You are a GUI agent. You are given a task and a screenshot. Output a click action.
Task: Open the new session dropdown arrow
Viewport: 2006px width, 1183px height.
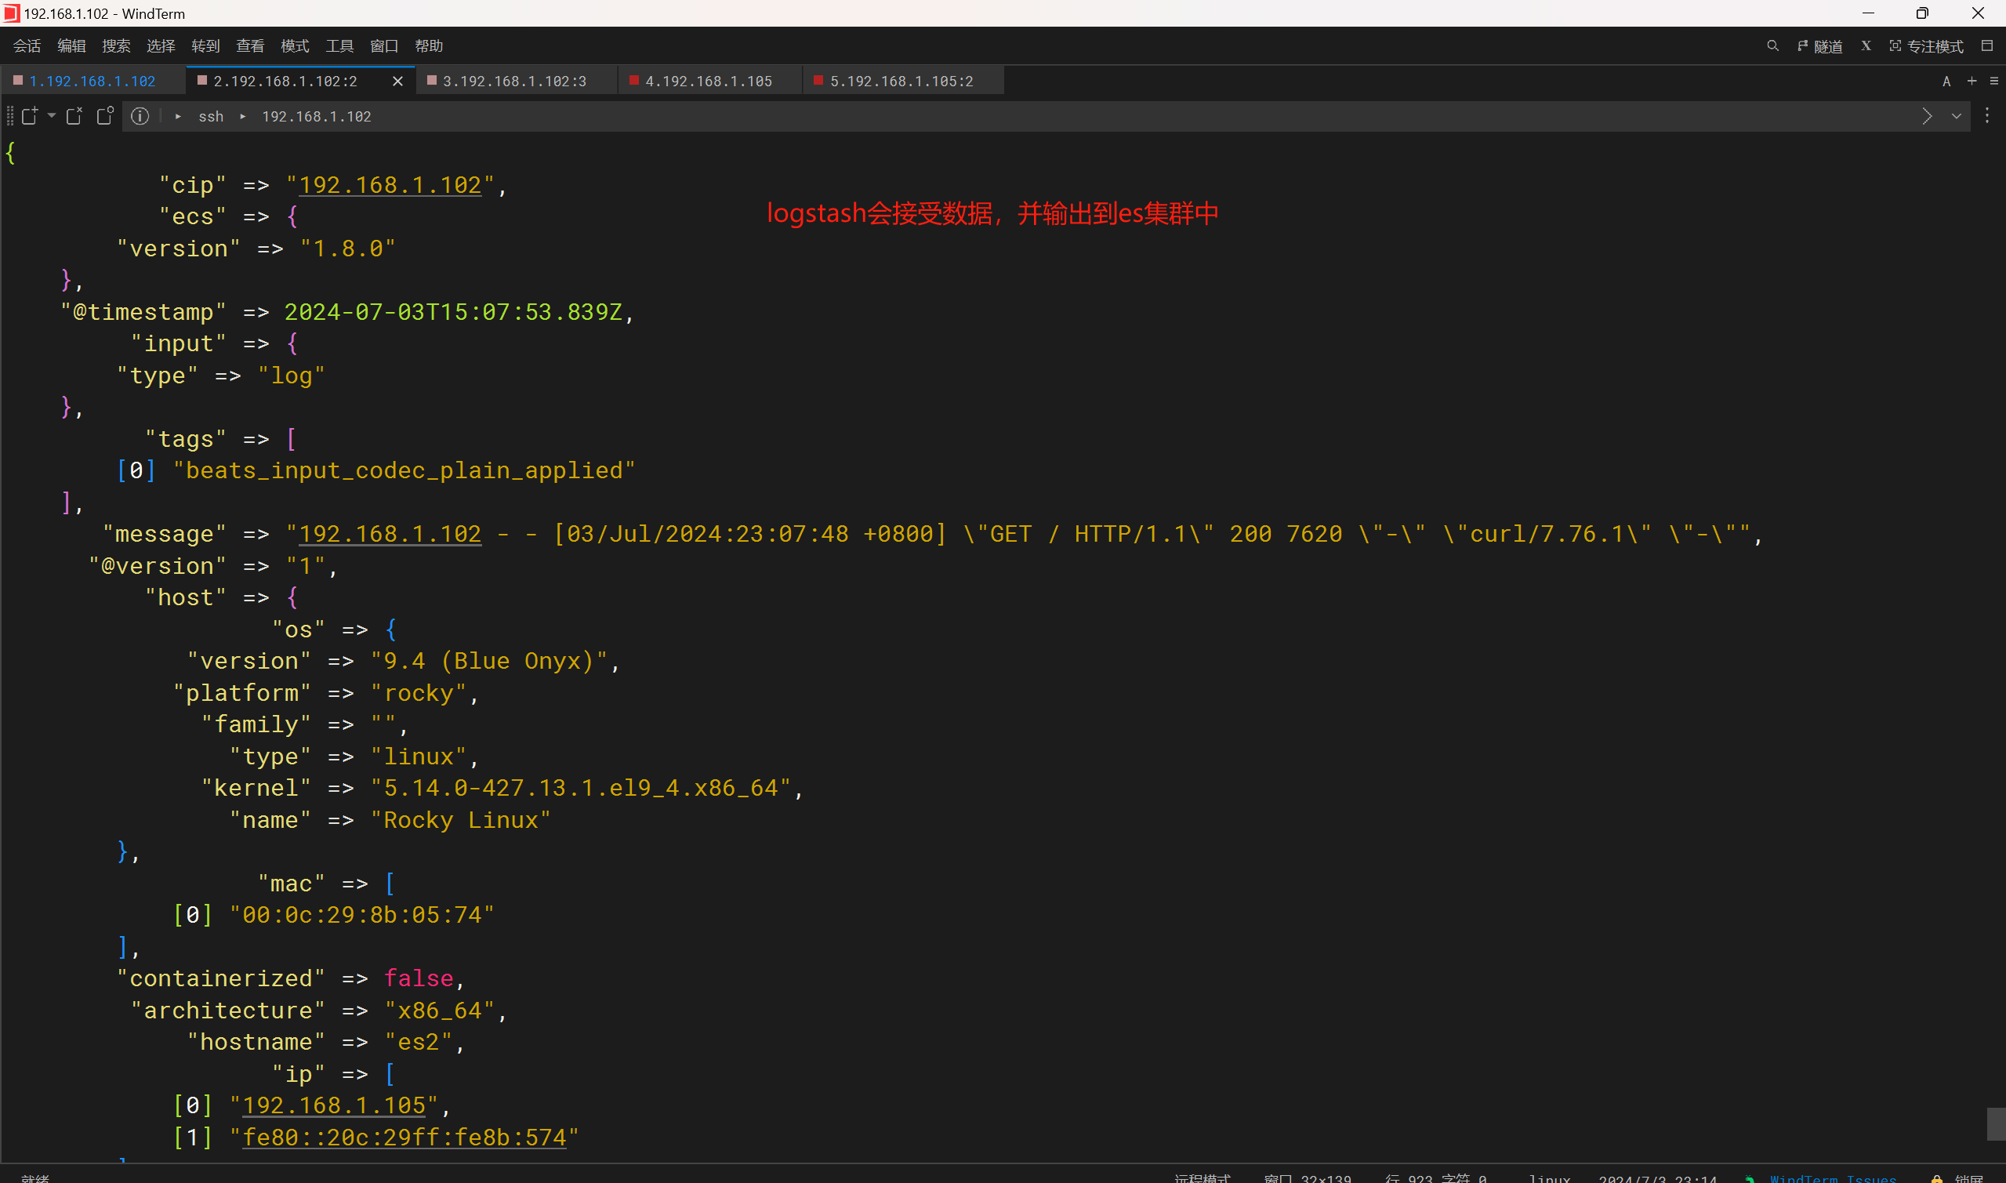click(x=52, y=115)
